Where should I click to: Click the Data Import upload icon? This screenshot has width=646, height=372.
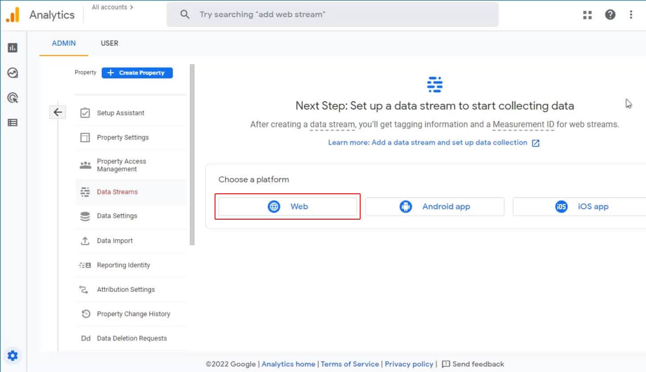tap(85, 241)
